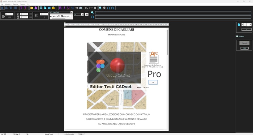Click the Tt text case icon

tap(77, 8)
